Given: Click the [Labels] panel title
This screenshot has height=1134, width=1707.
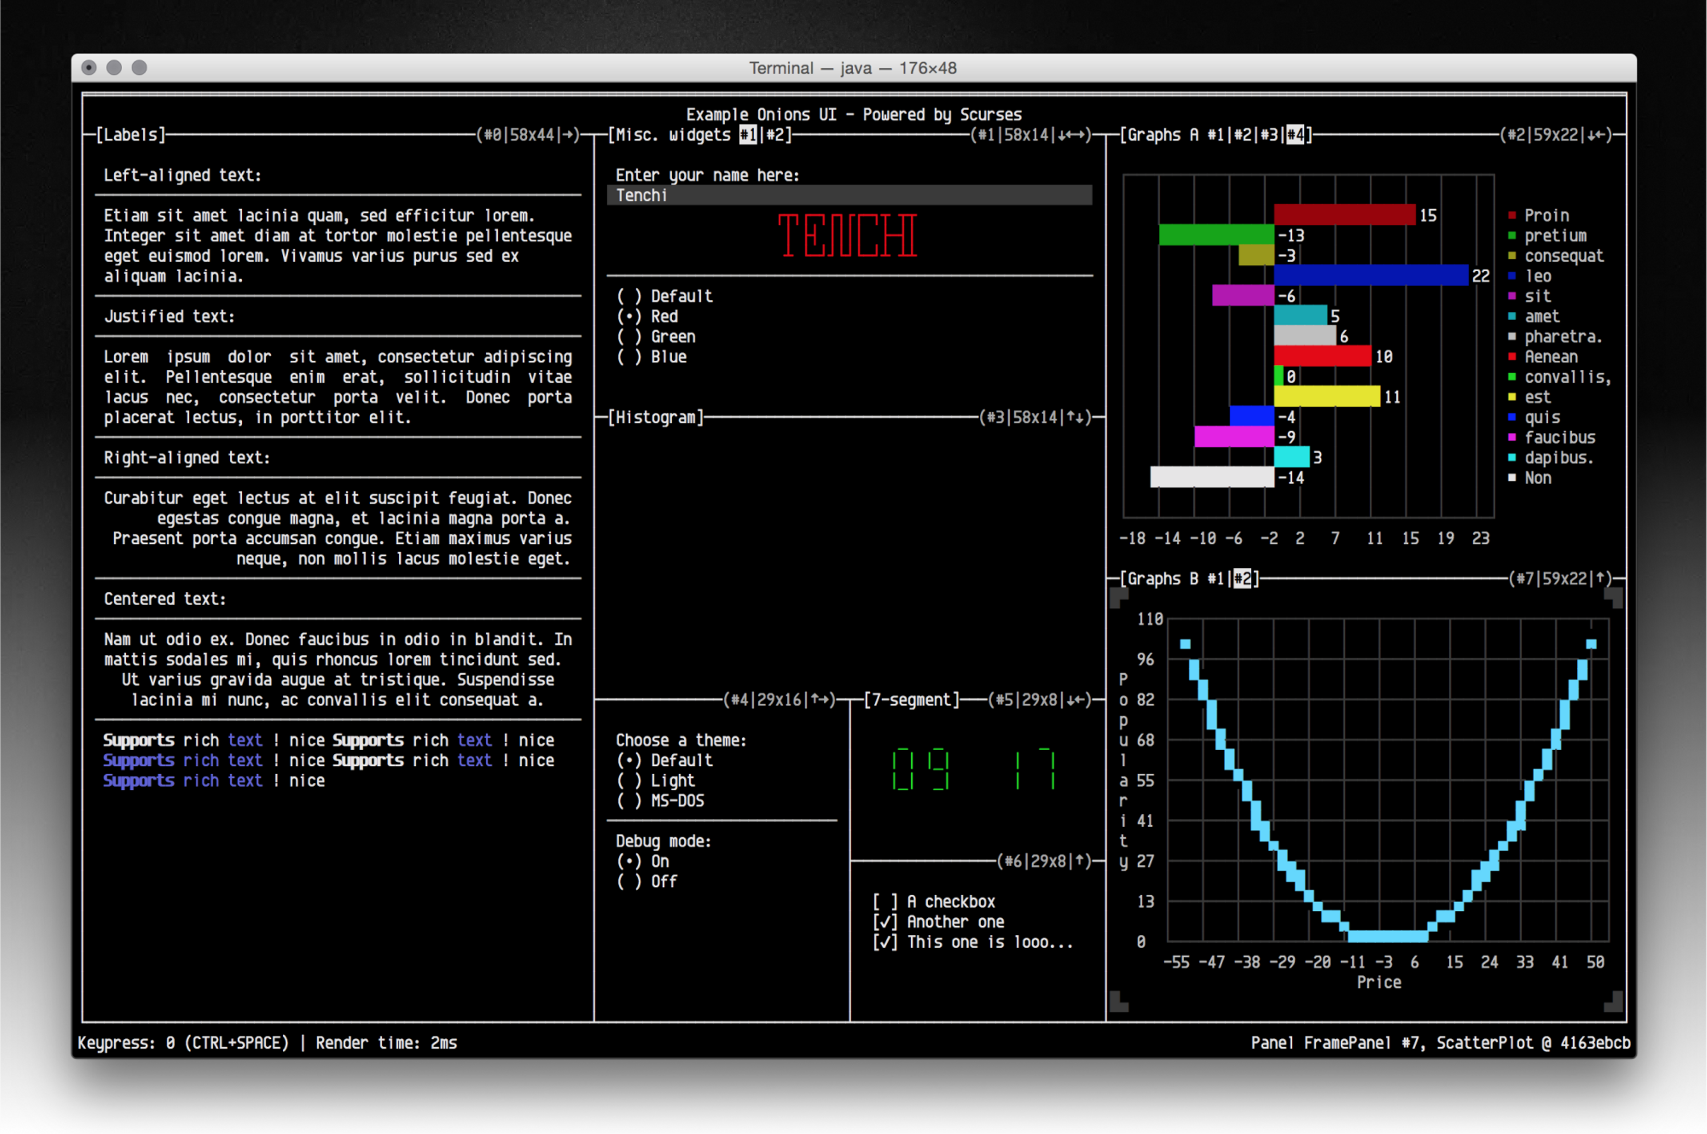Looking at the screenshot, I should point(131,134).
